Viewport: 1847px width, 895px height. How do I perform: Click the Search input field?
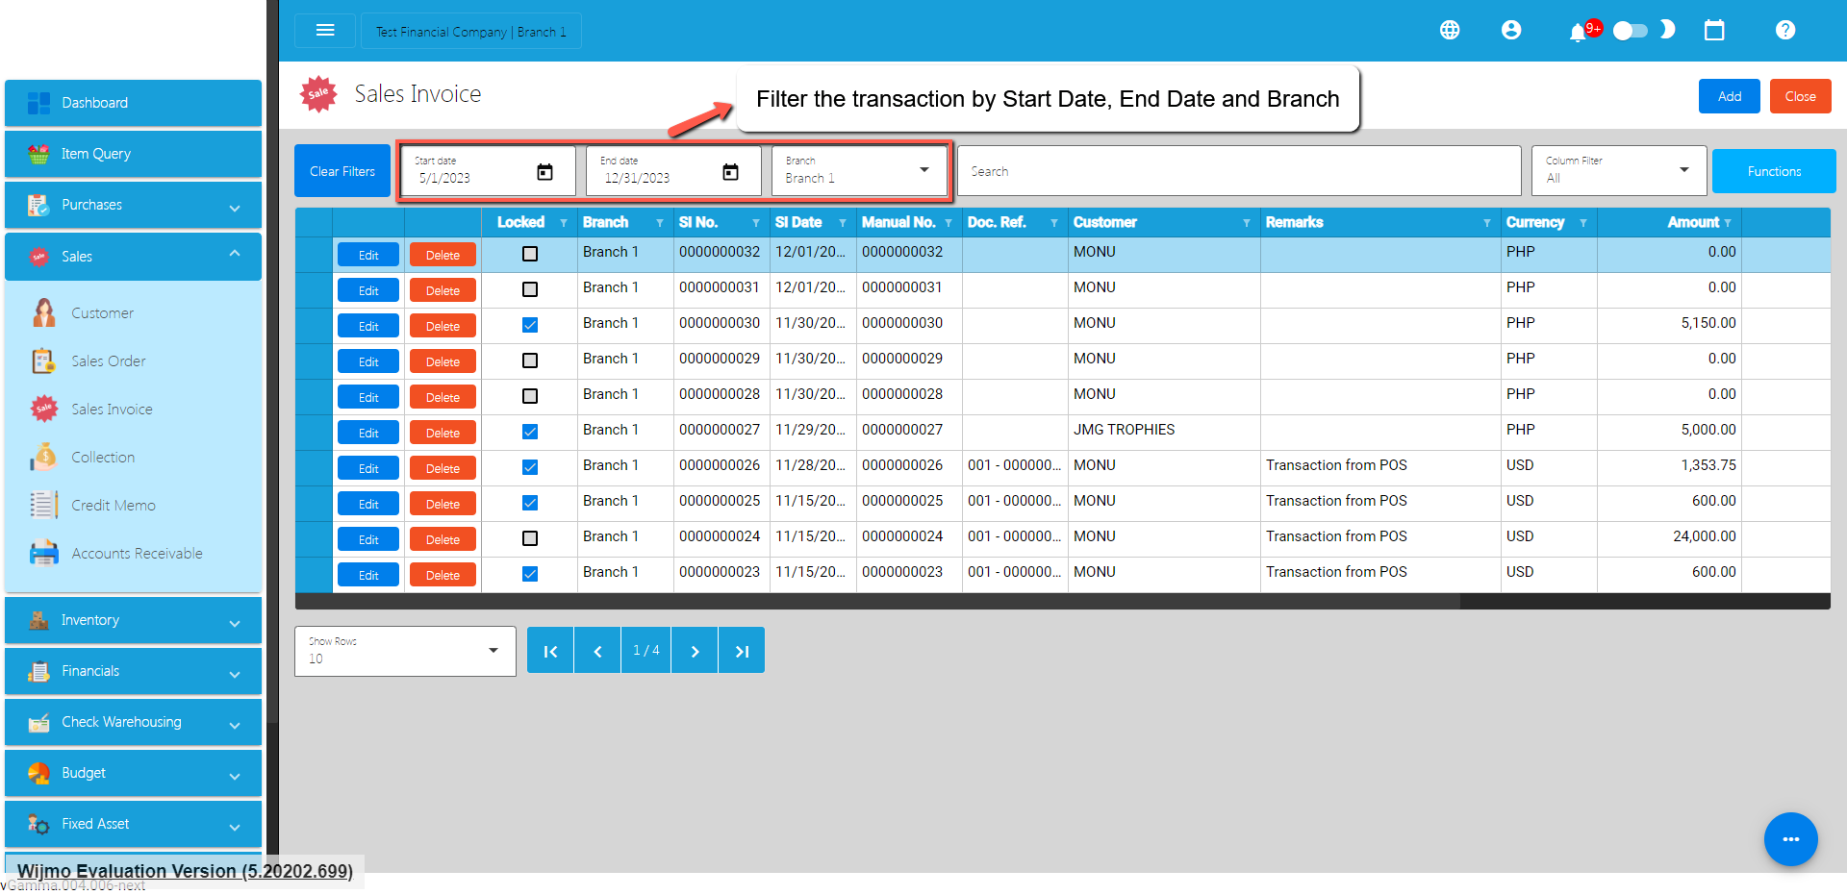tap(1239, 171)
